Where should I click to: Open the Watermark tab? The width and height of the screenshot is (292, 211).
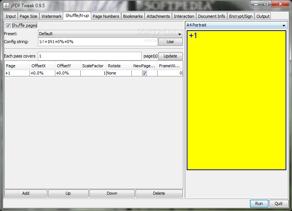[x=52, y=16]
